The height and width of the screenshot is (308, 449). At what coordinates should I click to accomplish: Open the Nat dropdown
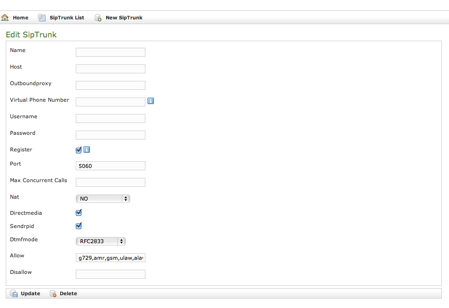(x=103, y=199)
